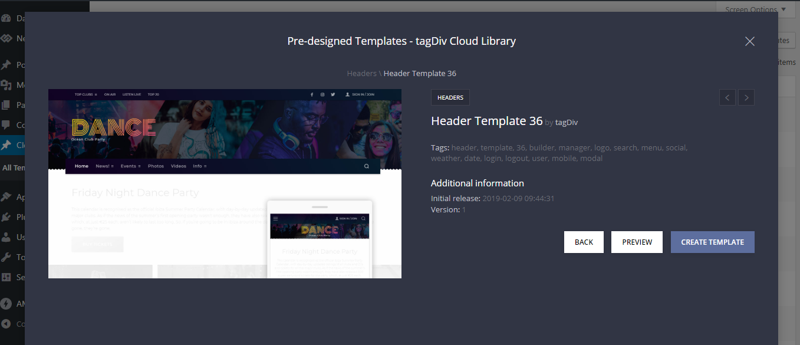The width and height of the screenshot is (800, 345).
Task: Click the CREATE TEMPLATE button
Action: pos(713,242)
